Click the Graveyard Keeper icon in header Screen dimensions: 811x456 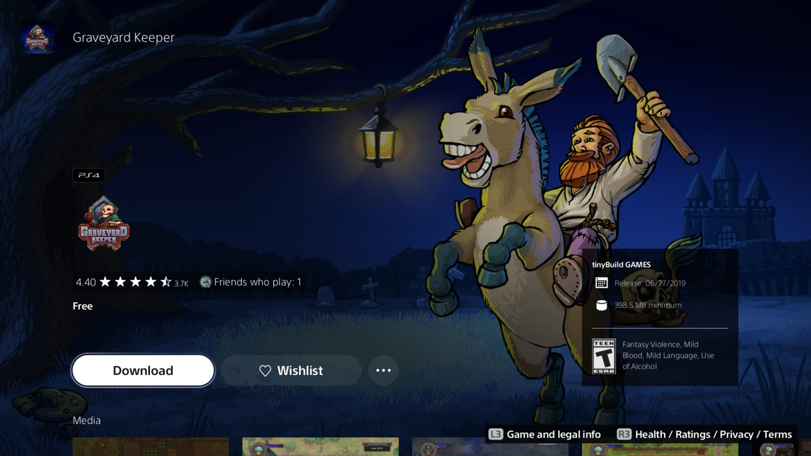[x=37, y=37]
